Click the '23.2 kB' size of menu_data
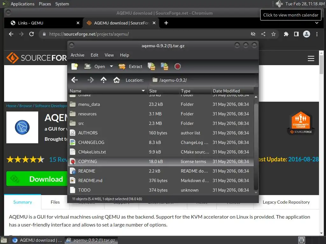The height and width of the screenshot is (244, 326). click(x=156, y=104)
